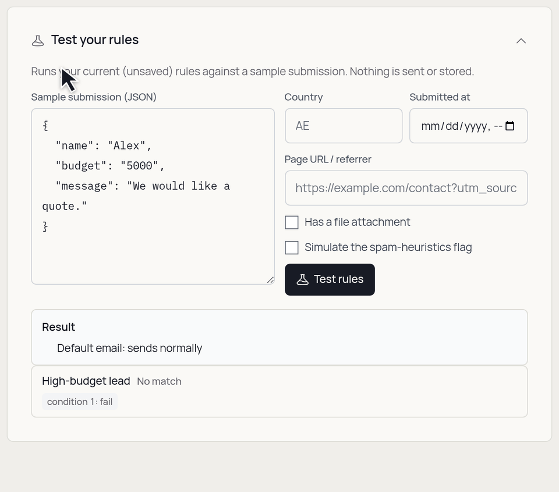Click inside the Sample submission JSON textarea
Viewport: 559px width, 492px height.
(x=153, y=196)
